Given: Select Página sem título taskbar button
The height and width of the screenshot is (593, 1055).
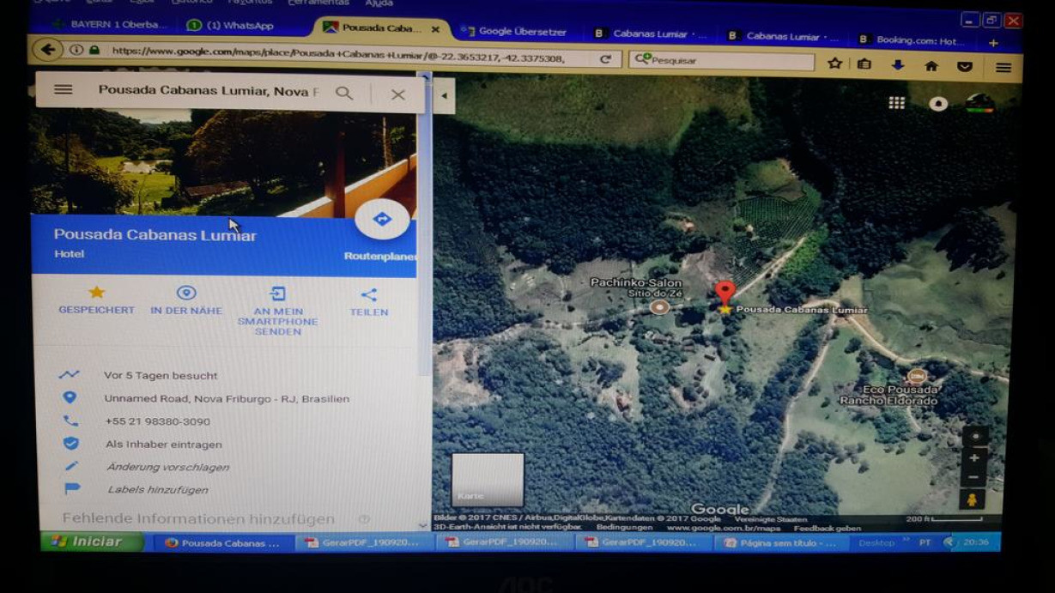Looking at the screenshot, I should click(x=780, y=543).
